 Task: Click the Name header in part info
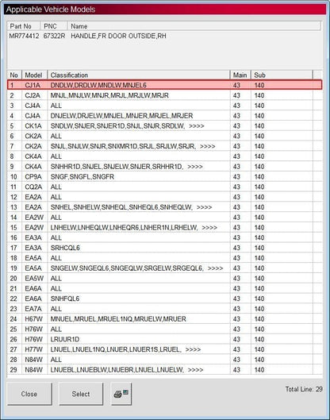pos(194,26)
